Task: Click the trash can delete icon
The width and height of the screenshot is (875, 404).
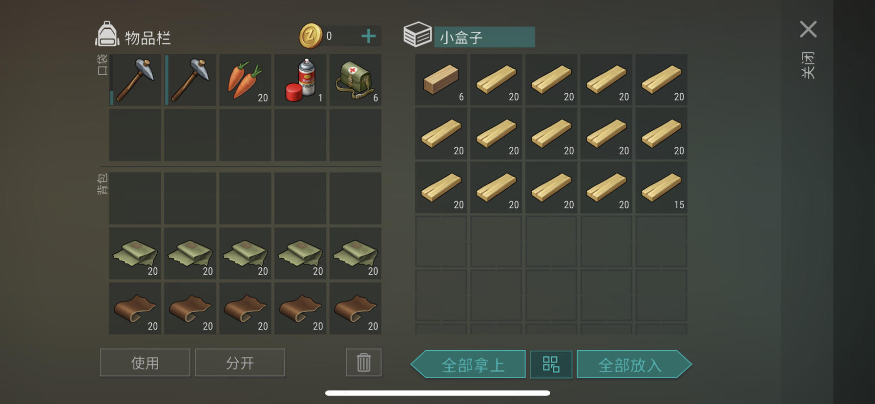Action: 364,363
